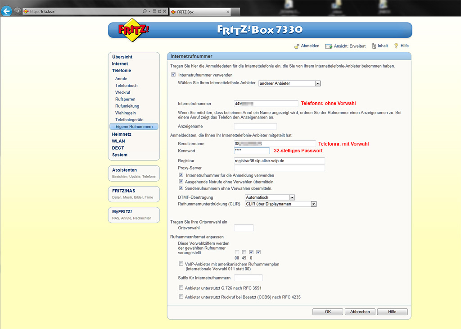Click the refresh icon in address bar

point(159,11)
